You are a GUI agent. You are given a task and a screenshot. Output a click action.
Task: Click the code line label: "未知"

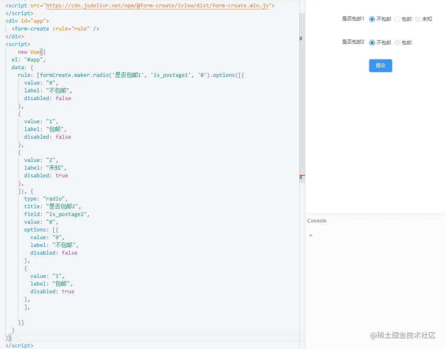click(x=45, y=168)
